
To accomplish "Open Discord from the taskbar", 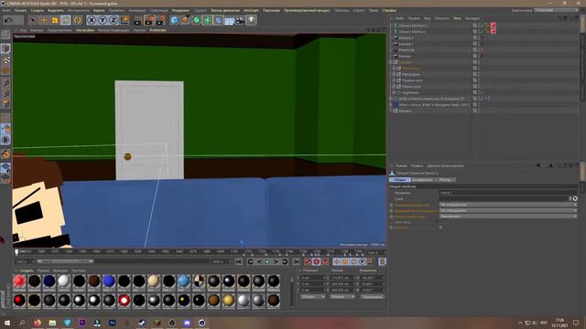I will (x=187, y=323).
